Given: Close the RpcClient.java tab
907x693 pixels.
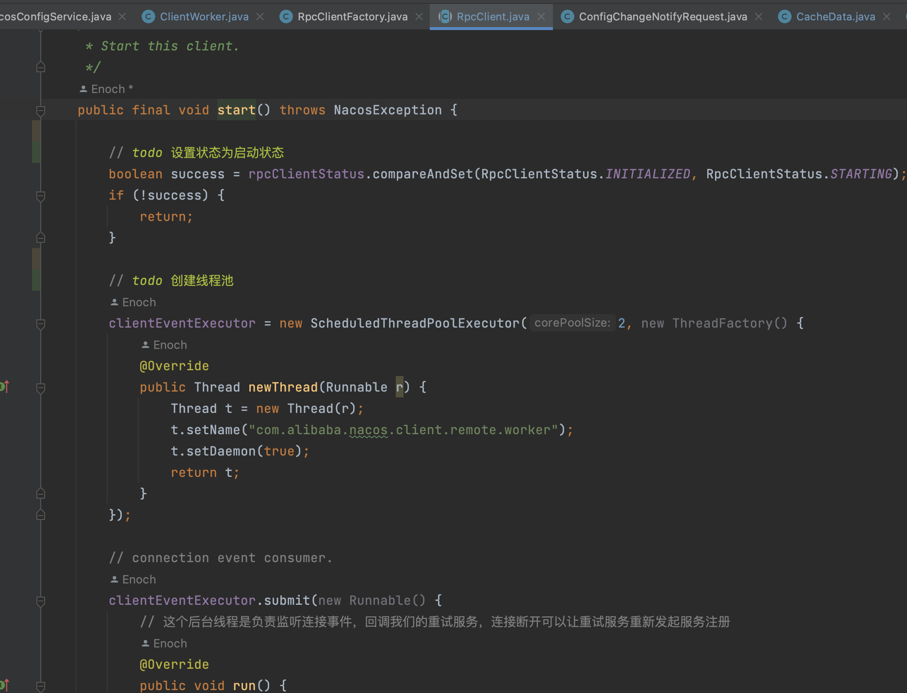Looking at the screenshot, I should tap(541, 16).
